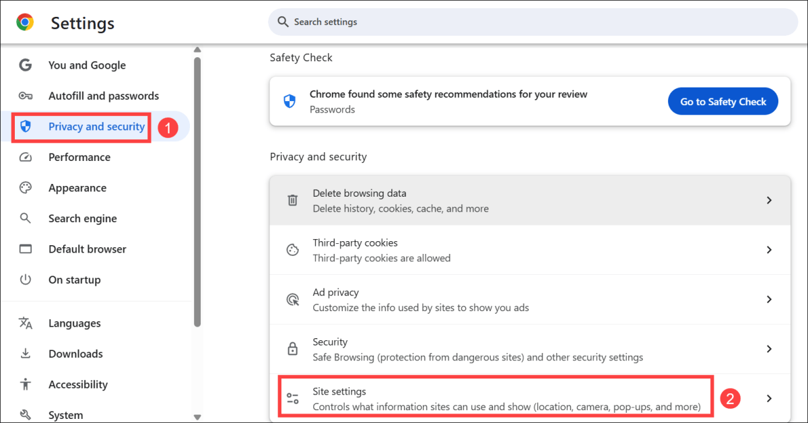Open Site settings via its chevron

coord(769,398)
